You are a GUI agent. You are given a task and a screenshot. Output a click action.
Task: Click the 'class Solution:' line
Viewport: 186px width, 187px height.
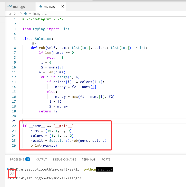38,39
